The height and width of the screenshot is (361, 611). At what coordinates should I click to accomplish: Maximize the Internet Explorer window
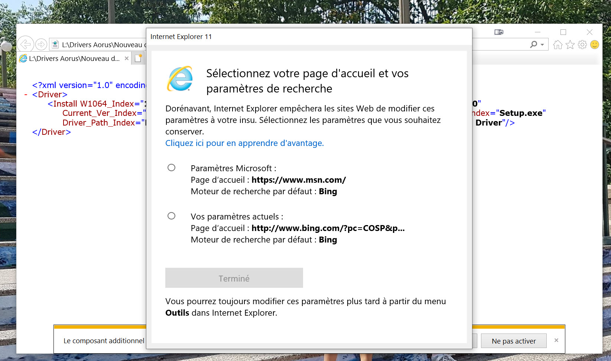click(563, 32)
